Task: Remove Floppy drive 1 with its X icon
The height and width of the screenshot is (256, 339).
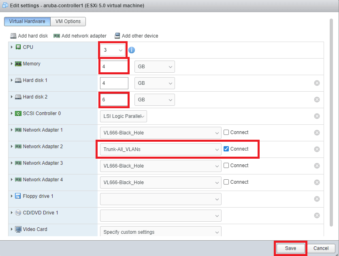Action: [317, 199]
